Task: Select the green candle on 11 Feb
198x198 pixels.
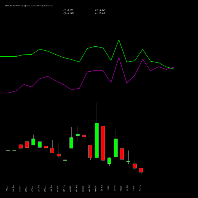Action: point(109,161)
